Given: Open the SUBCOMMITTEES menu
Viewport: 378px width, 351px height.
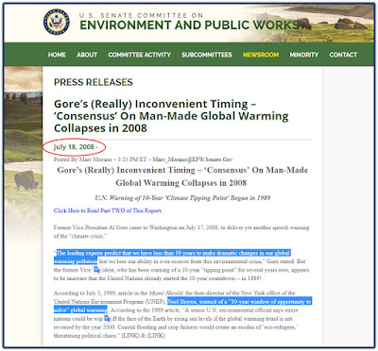Looking at the screenshot, I should (207, 55).
